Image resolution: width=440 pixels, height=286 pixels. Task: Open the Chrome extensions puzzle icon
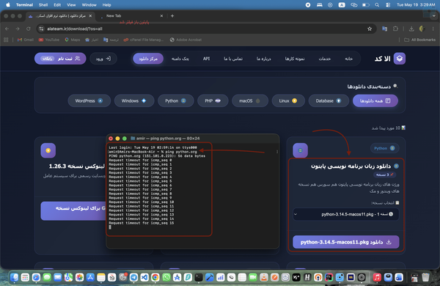click(395, 29)
